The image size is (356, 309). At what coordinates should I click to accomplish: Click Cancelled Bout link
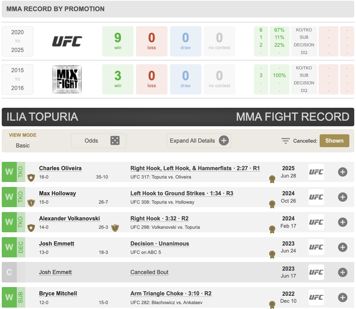[149, 272]
